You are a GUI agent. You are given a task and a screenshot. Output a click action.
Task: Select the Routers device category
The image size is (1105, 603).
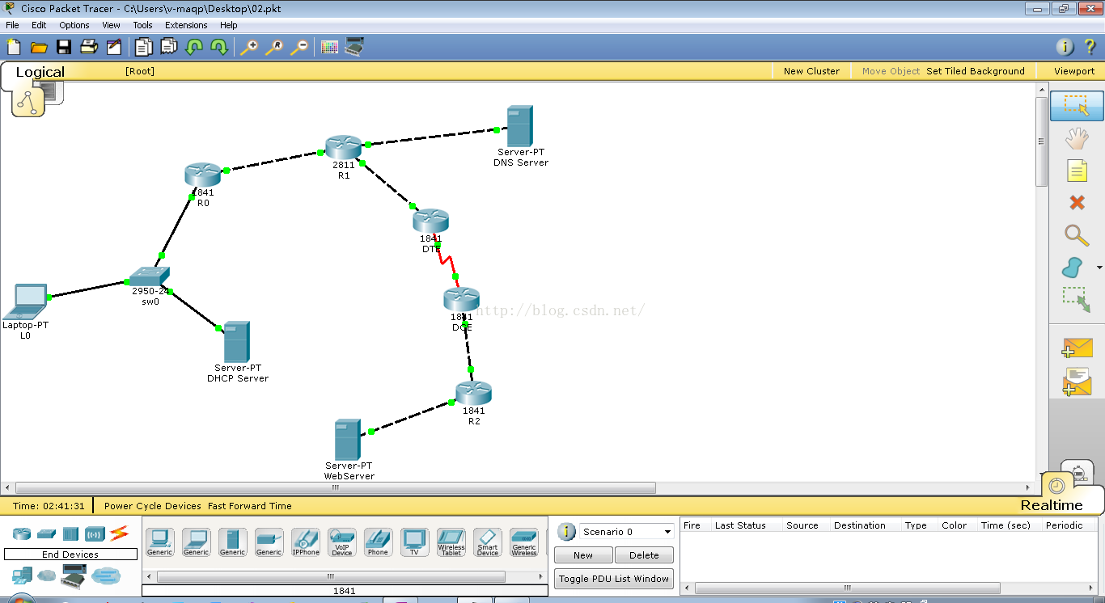22,533
